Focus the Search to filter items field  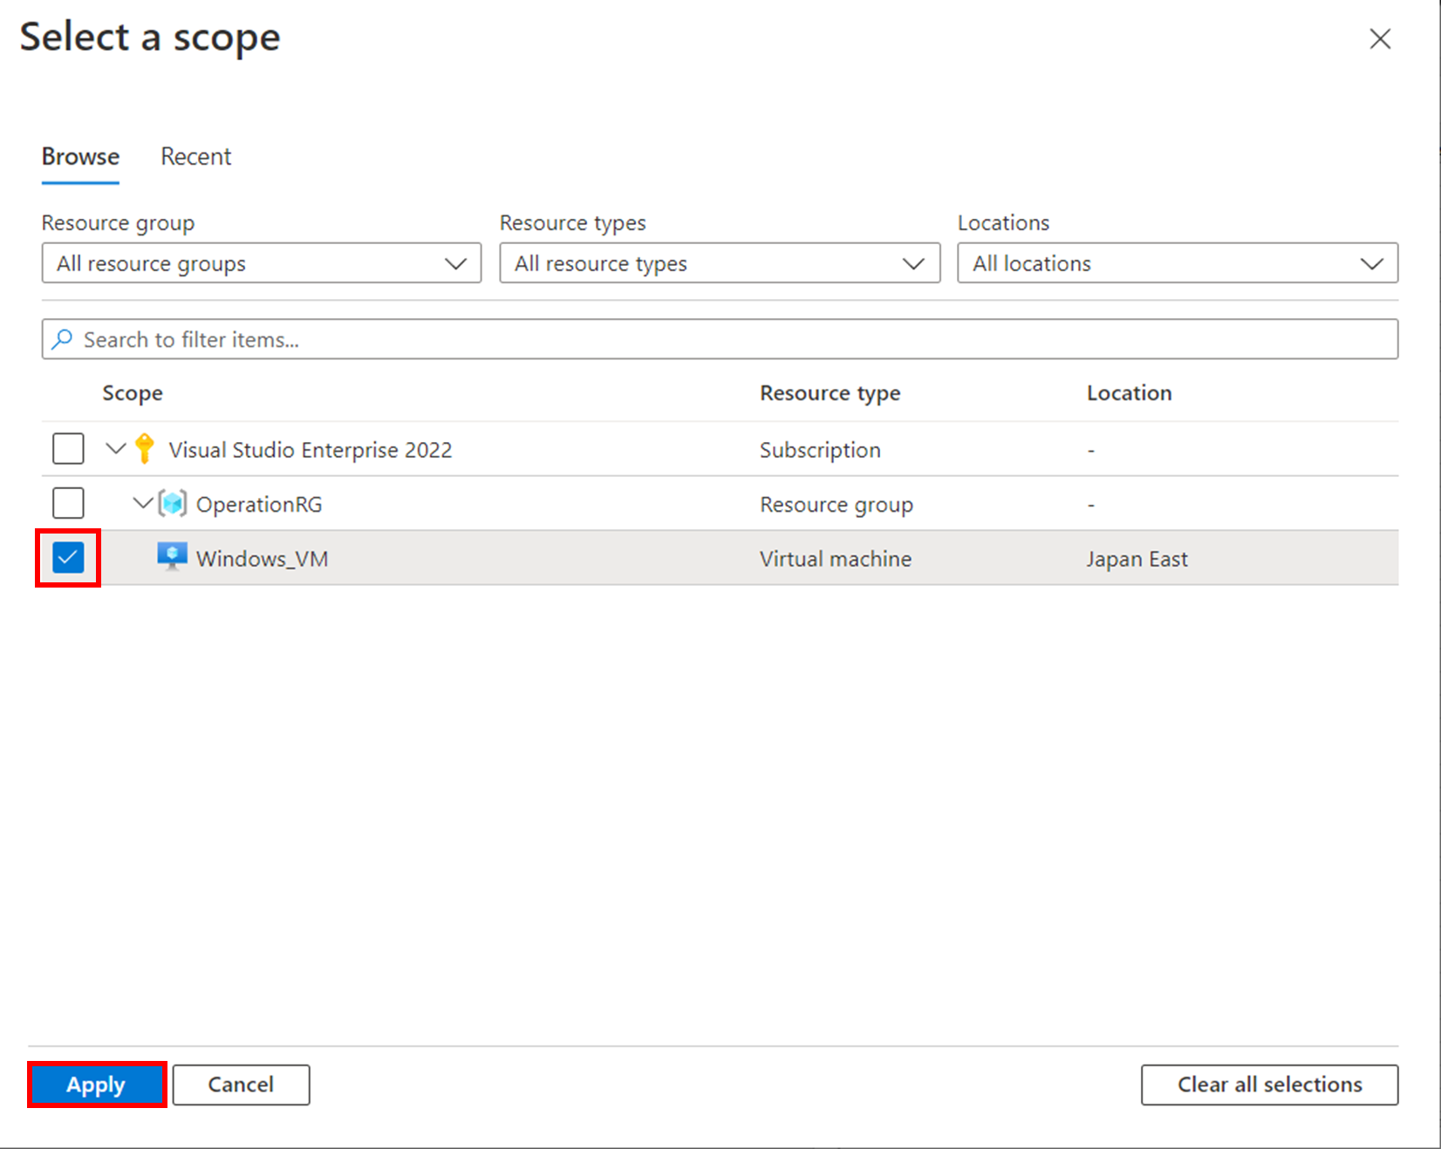pos(720,339)
